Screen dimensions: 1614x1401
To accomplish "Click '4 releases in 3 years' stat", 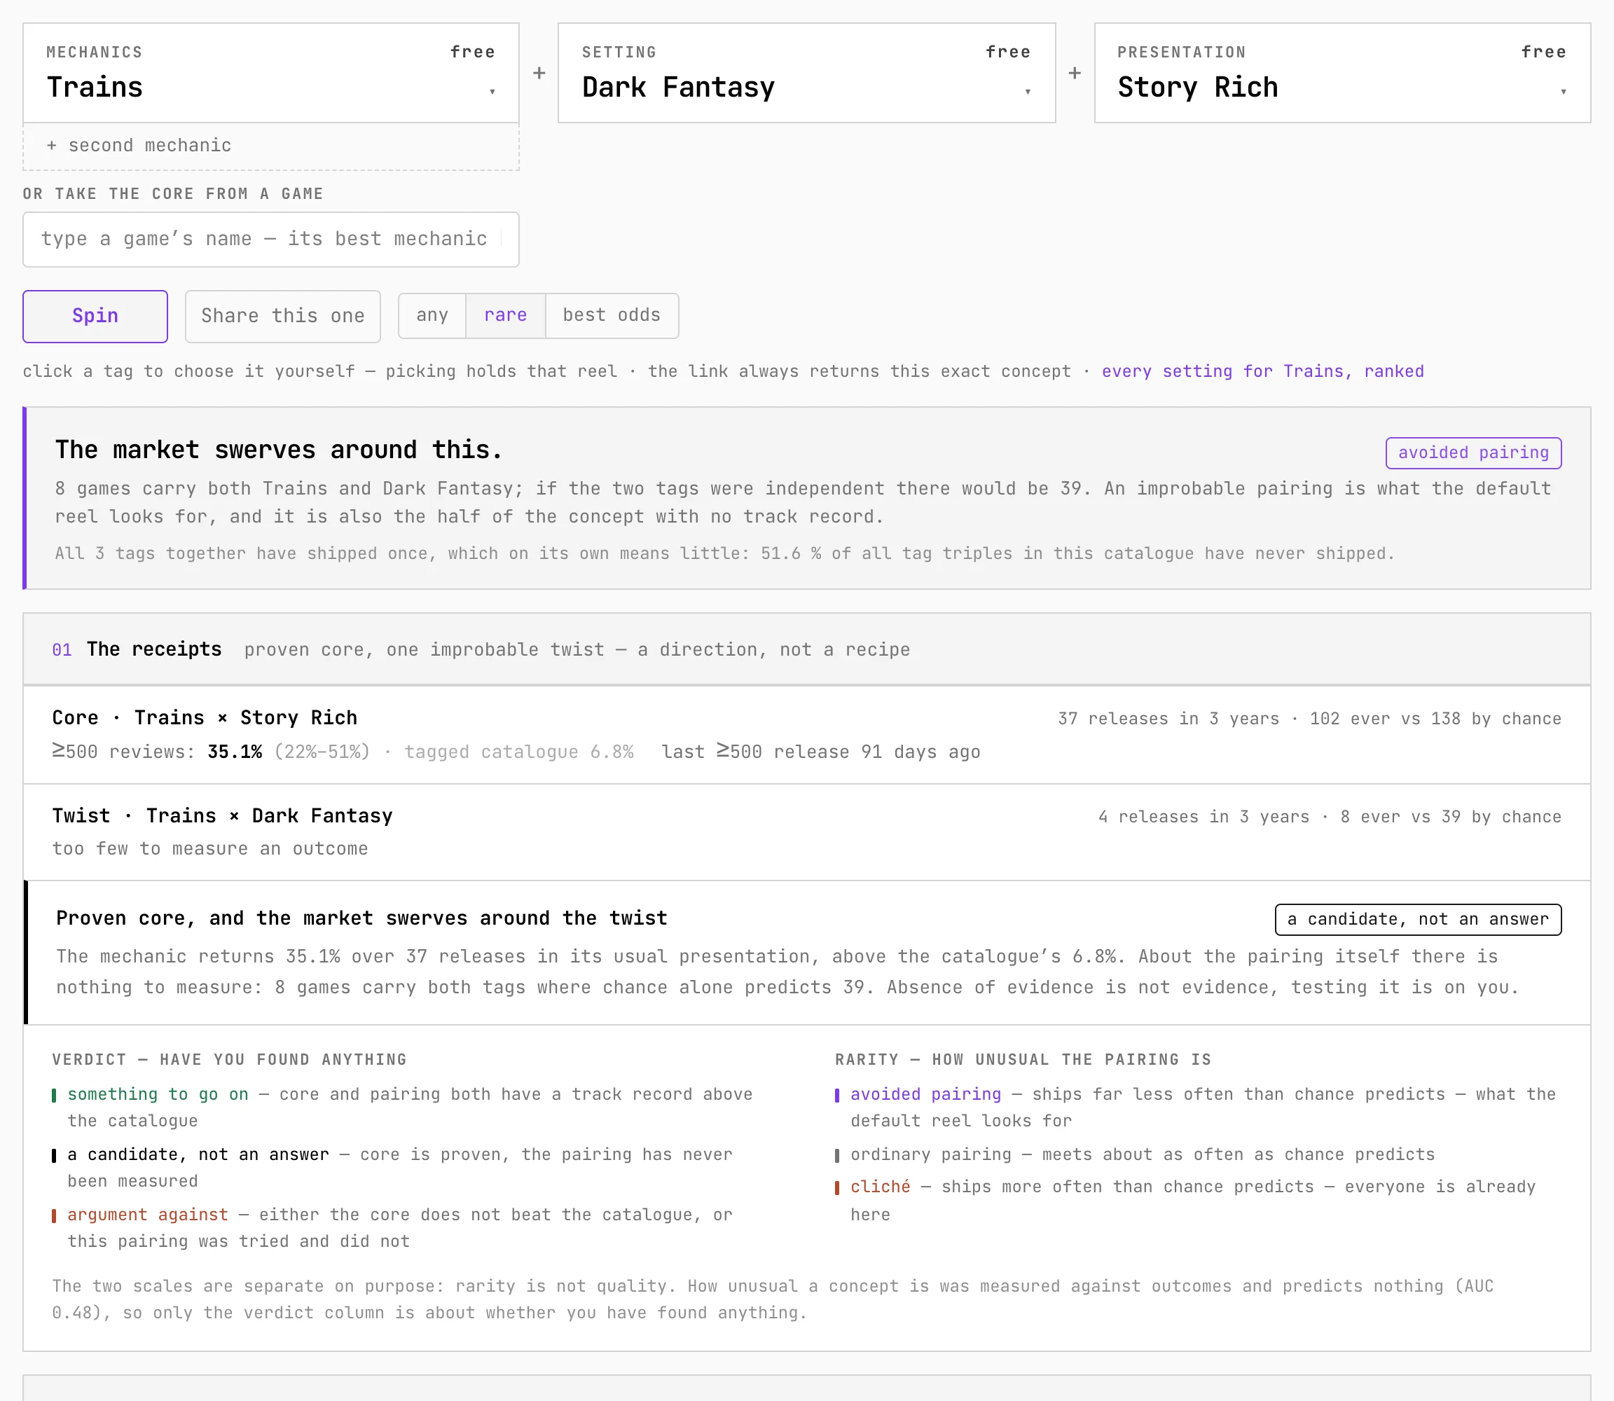I will click(x=1203, y=816).
